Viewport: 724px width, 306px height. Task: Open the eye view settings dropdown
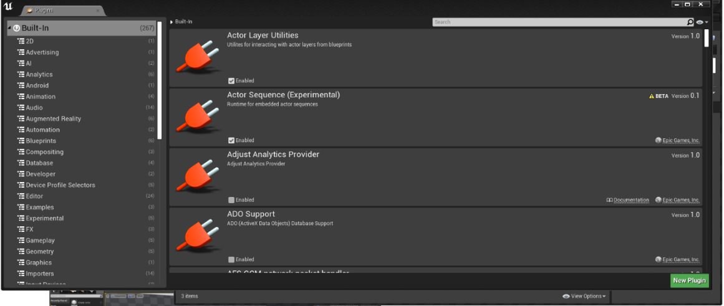702,22
